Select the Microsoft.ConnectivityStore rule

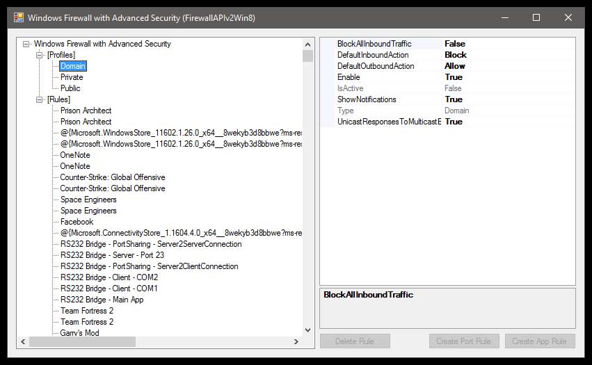181,233
